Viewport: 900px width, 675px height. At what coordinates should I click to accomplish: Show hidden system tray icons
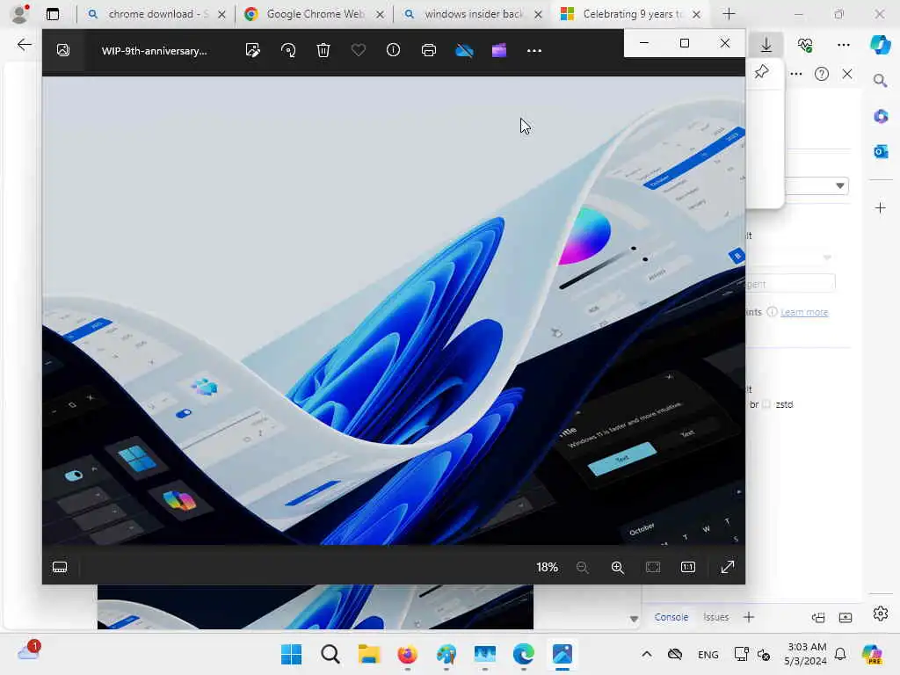646,654
